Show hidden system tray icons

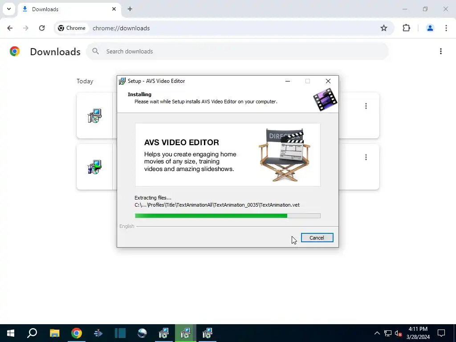click(377, 333)
